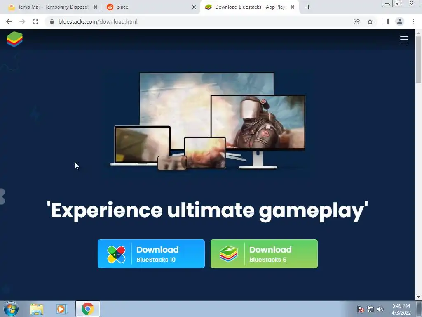Download BlueStacks 10

pyautogui.click(x=151, y=254)
